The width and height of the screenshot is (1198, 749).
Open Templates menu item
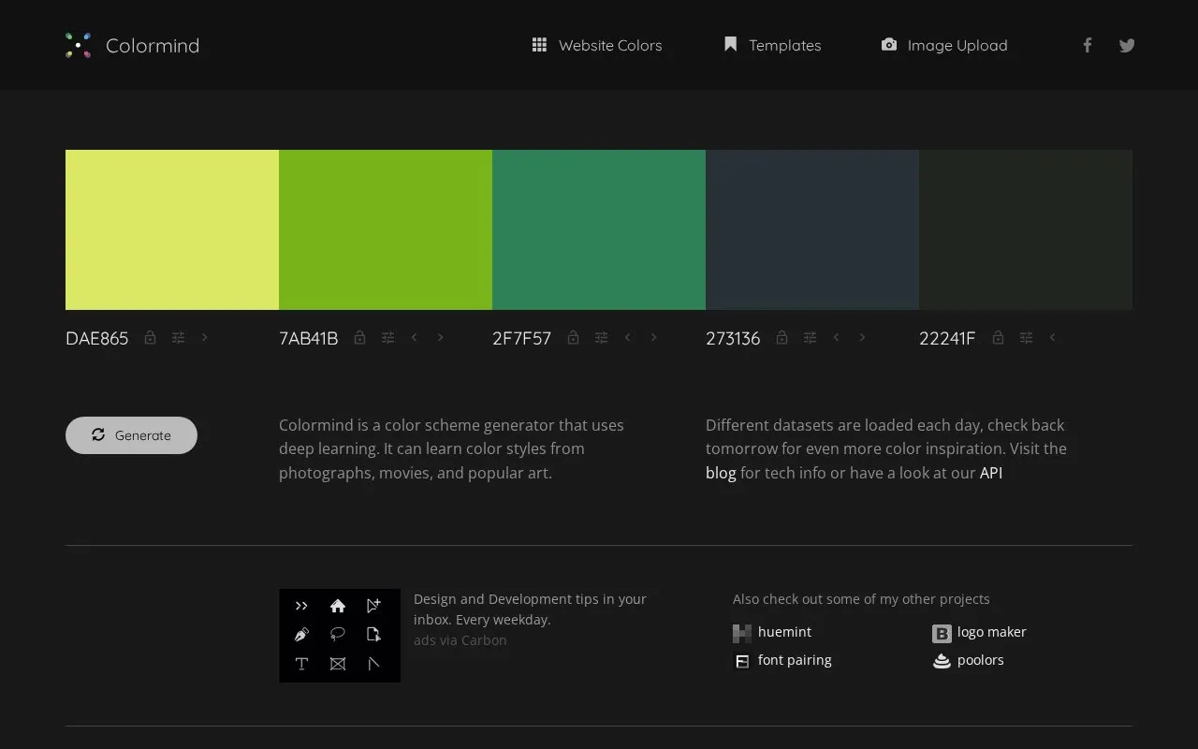(772, 45)
